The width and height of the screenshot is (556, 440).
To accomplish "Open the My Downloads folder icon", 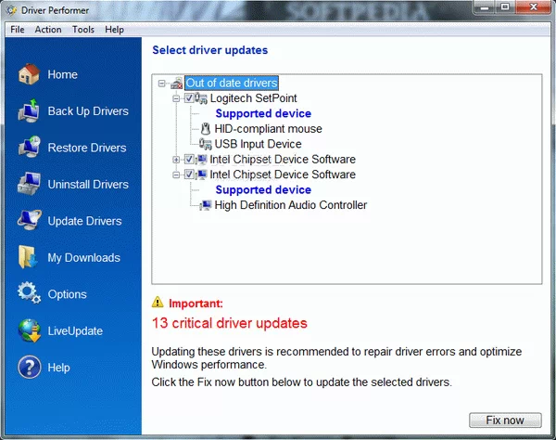I will pos(29,257).
